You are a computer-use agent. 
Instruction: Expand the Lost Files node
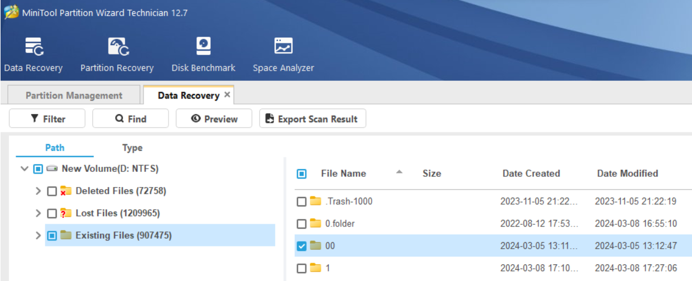click(38, 213)
